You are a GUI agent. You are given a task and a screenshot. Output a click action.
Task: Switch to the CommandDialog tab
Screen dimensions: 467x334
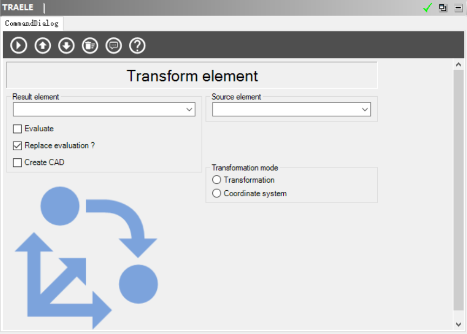tap(32, 23)
